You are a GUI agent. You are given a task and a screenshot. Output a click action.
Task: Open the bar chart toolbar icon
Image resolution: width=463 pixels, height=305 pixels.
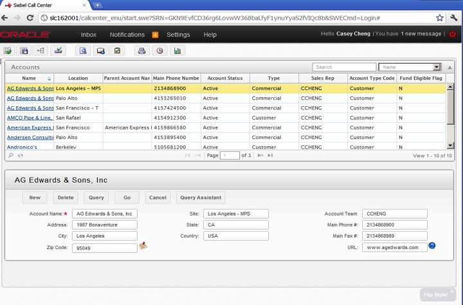click(x=177, y=51)
